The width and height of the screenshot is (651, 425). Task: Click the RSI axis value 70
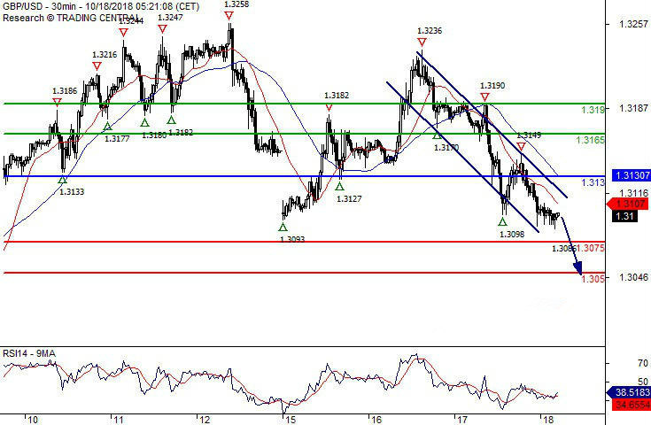coord(643,363)
